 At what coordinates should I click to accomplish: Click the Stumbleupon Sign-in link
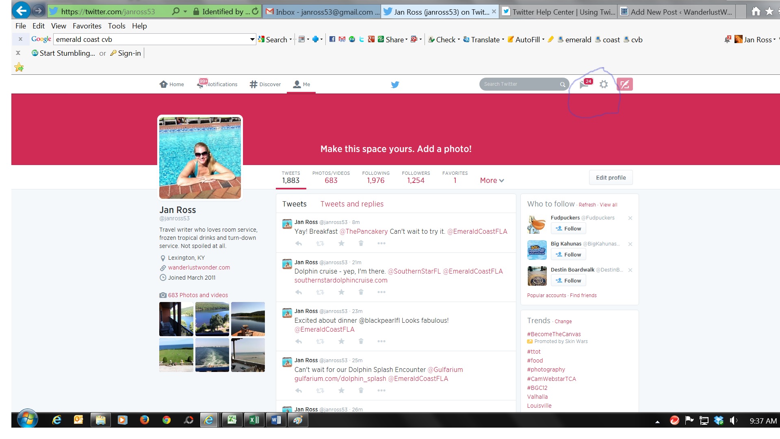[126, 53]
